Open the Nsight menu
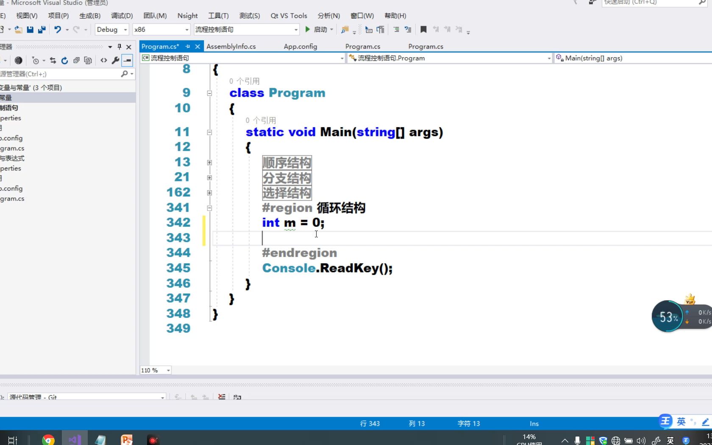Viewport: 712px width, 445px height. [x=187, y=16]
